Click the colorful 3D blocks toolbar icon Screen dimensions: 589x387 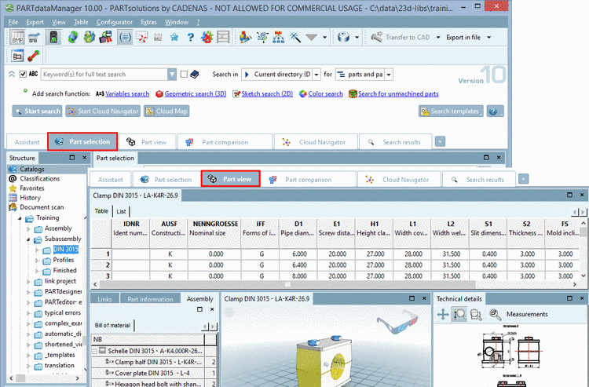245,37
